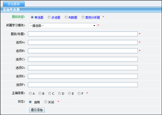
Task: Select the 多选题 question type radio
Action: tap(49, 17)
